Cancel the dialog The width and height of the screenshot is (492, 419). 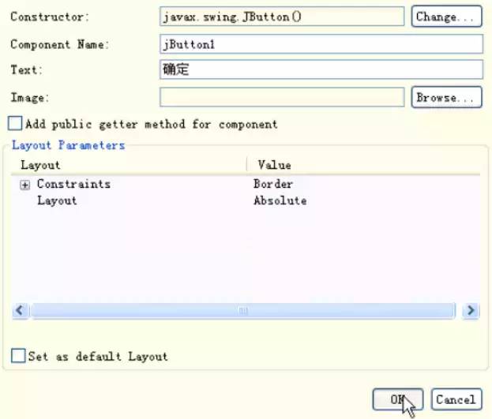pos(456,399)
